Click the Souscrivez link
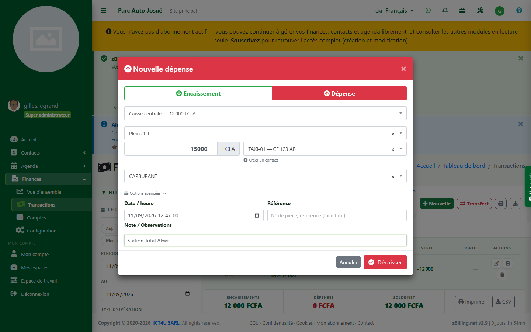Image resolution: width=531 pixels, height=332 pixels. [245, 41]
